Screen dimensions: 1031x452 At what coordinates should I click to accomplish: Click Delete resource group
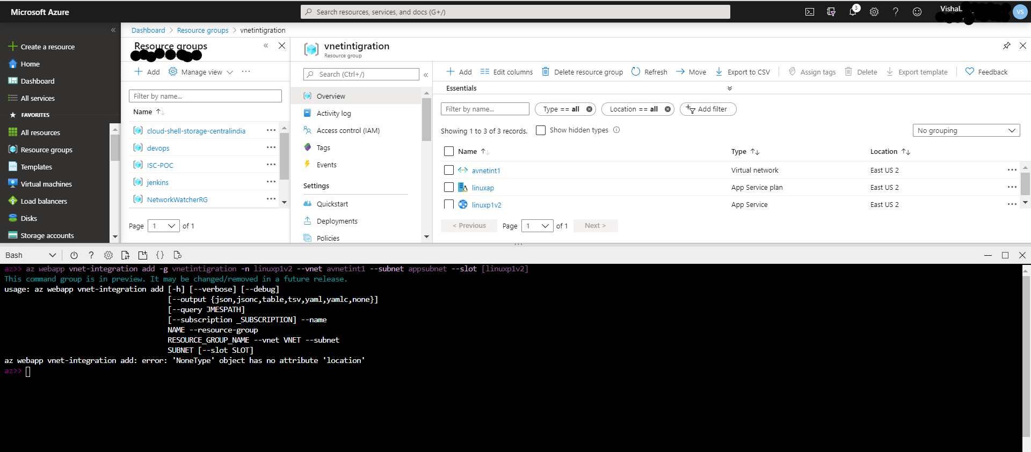[x=582, y=72]
